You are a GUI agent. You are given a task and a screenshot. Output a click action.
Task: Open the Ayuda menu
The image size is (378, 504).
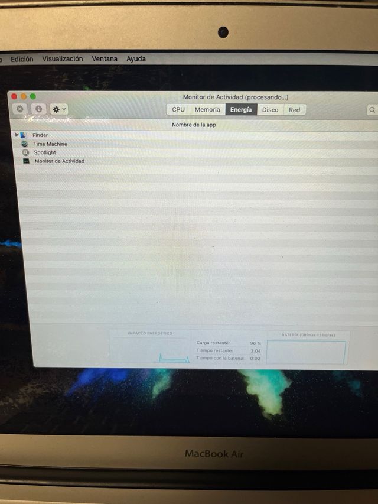coord(136,59)
